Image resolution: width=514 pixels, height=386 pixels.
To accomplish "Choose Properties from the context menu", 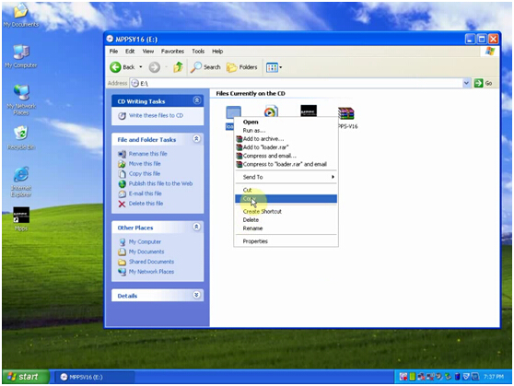I will pos(286,241).
